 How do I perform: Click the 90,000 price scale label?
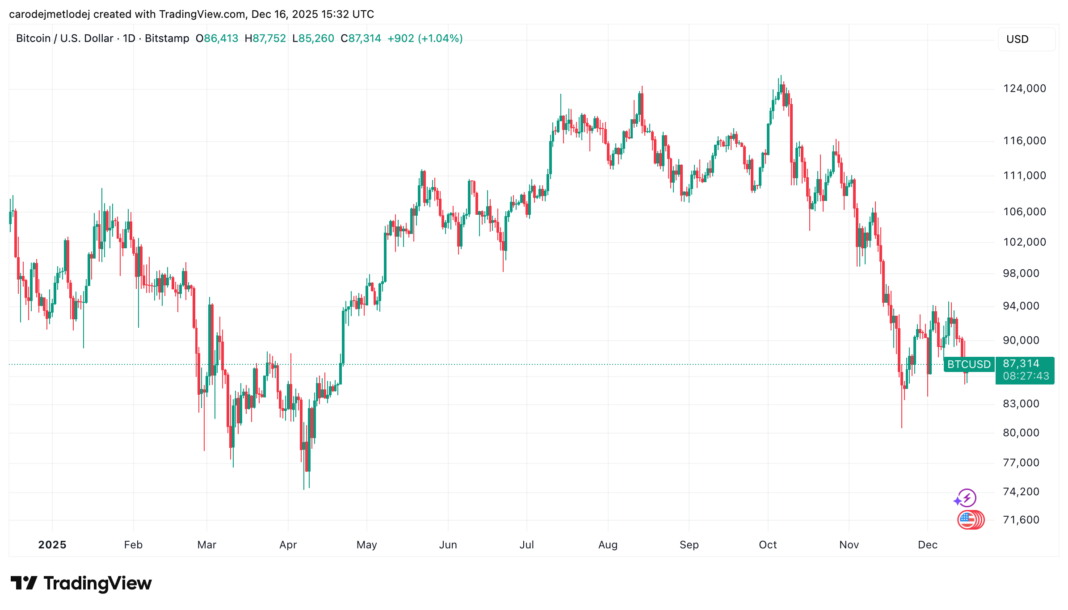point(1021,340)
